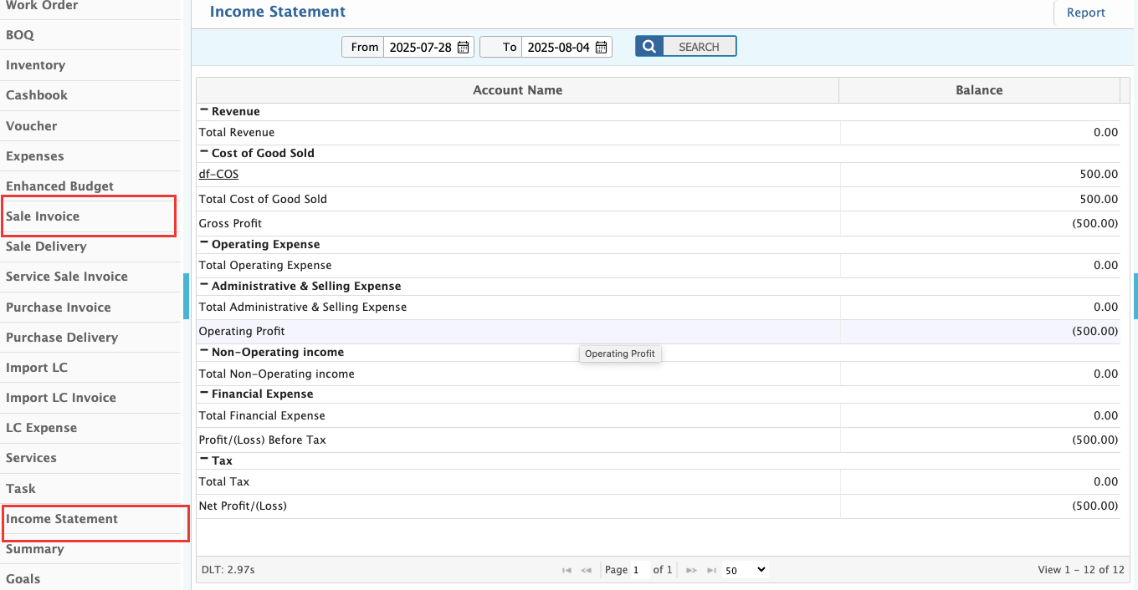This screenshot has height=590, width=1138.
Task: Open Cashbook from the sidebar
Action: pos(36,95)
